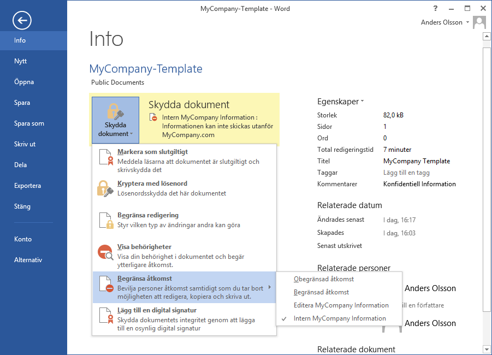Select Editera MyCompany Information option
Screen dimensions: 492x355
pos(341,305)
